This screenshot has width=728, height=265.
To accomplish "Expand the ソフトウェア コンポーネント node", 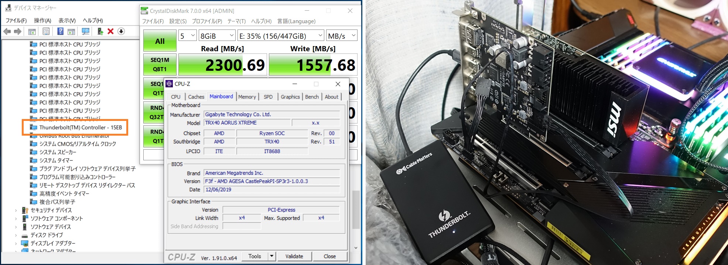I will 16,219.
